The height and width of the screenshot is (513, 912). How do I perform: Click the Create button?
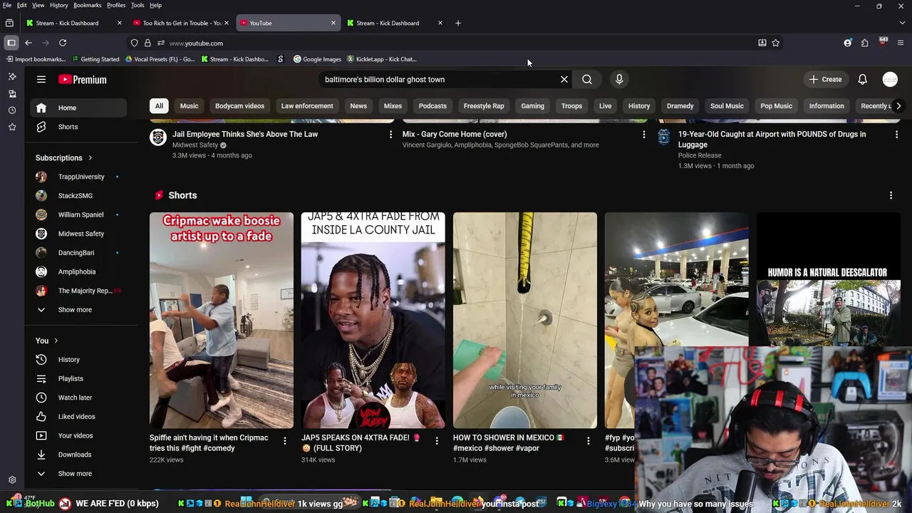(x=825, y=79)
